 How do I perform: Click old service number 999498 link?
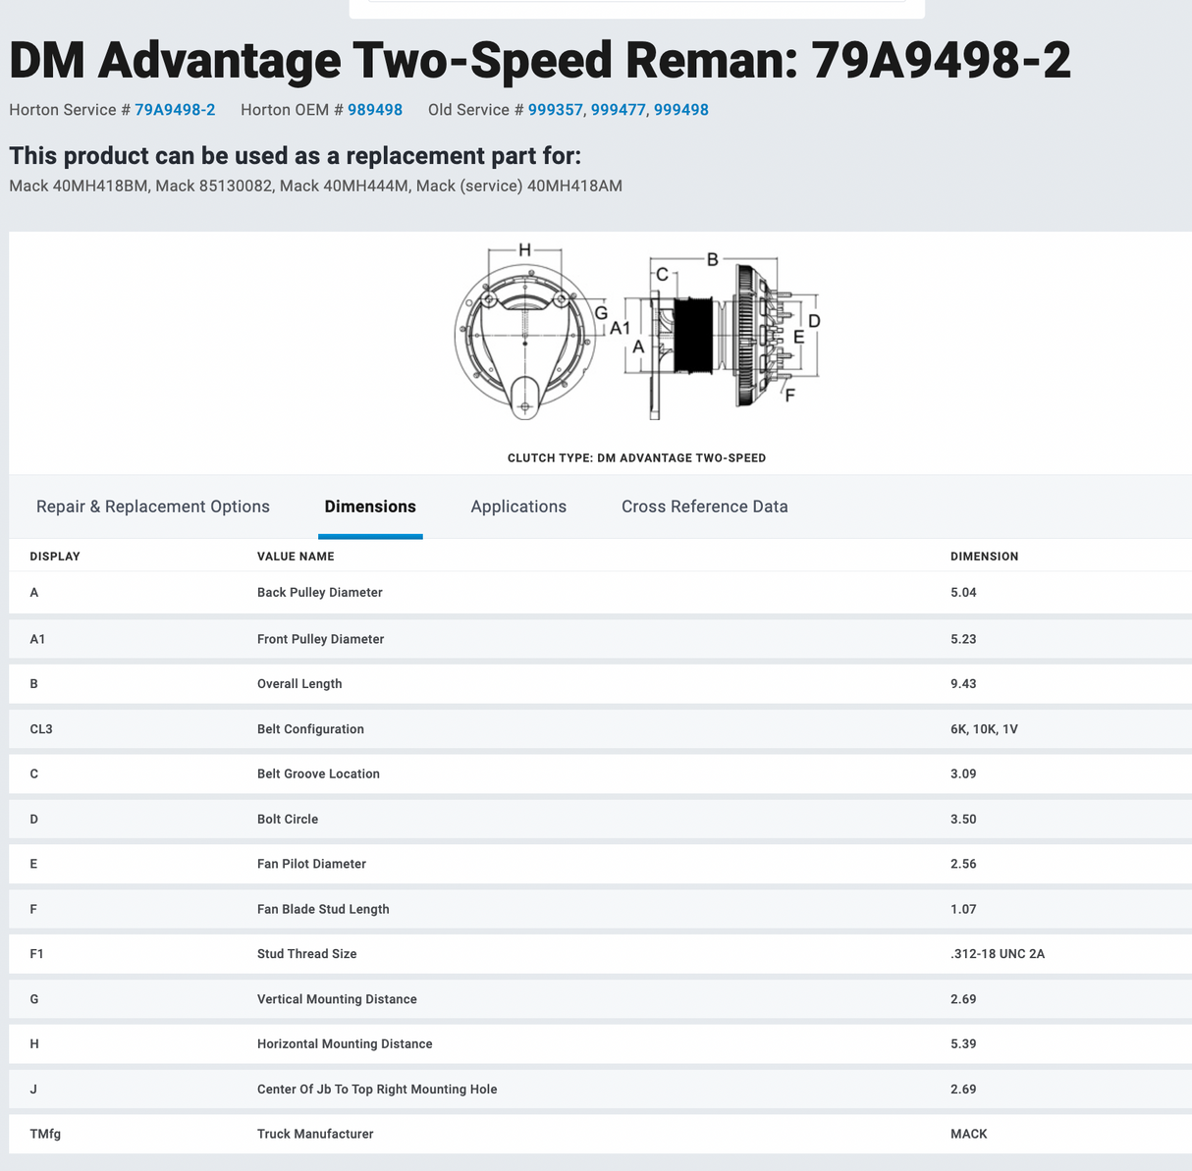(680, 110)
